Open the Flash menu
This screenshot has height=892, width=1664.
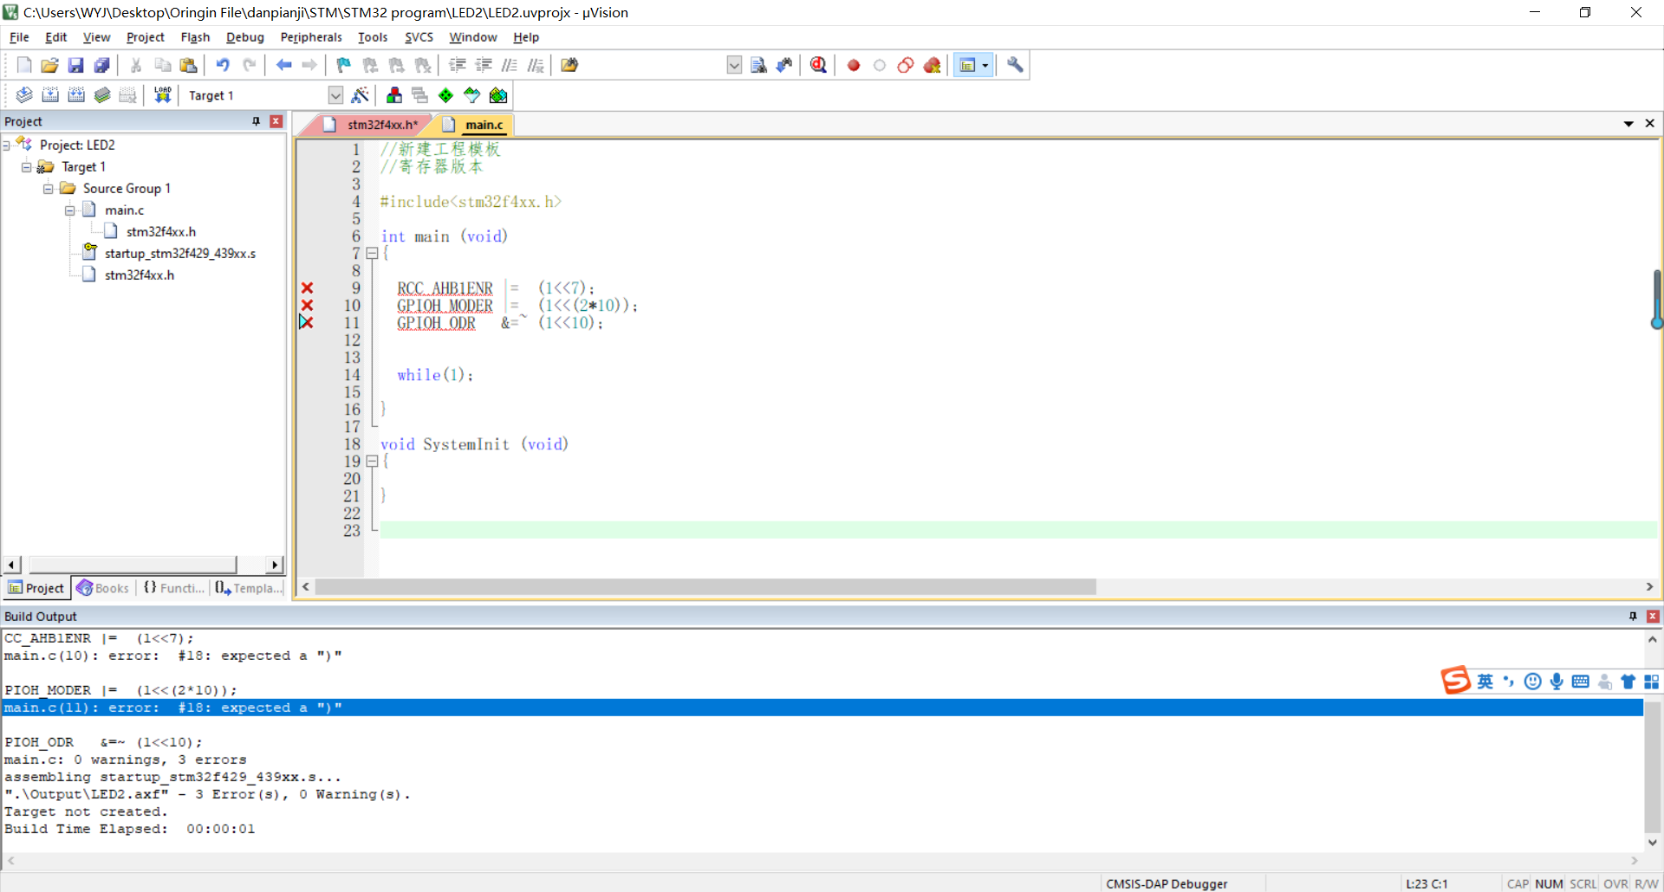click(195, 37)
